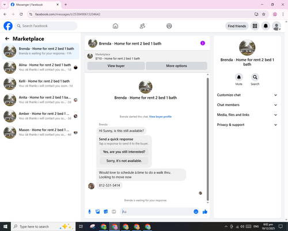
Task: Click the Chrome profile avatar icon
Action: pyautogui.click(x=275, y=14)
